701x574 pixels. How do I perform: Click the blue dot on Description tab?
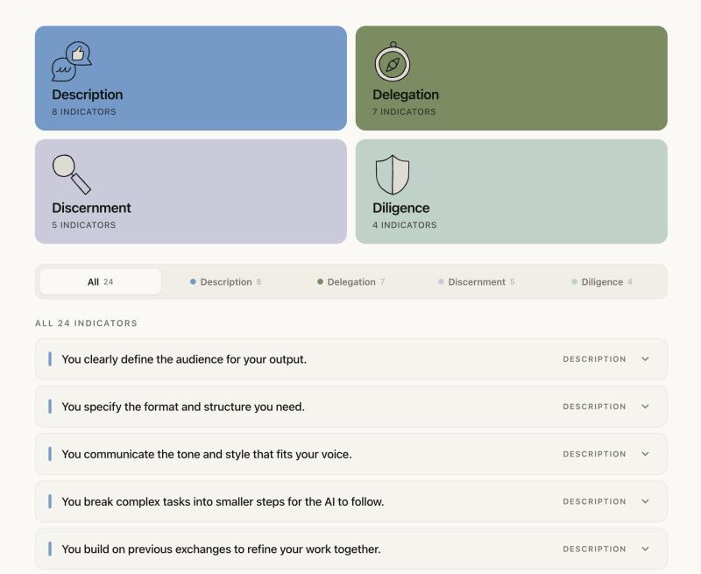[x=193, y=282]
